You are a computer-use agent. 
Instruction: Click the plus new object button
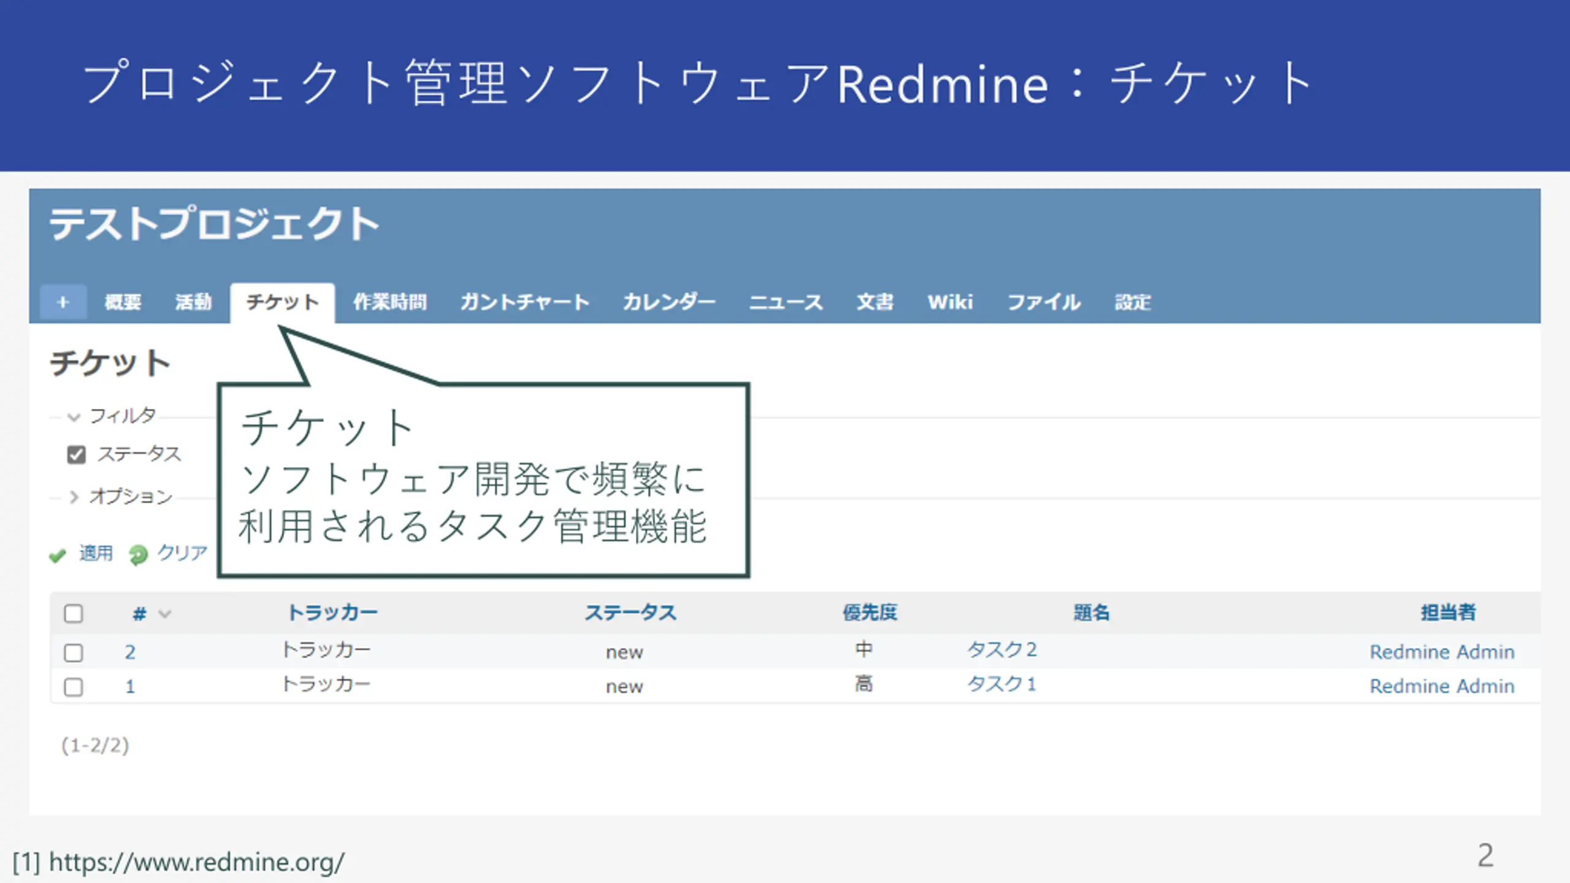pos(63,302)
